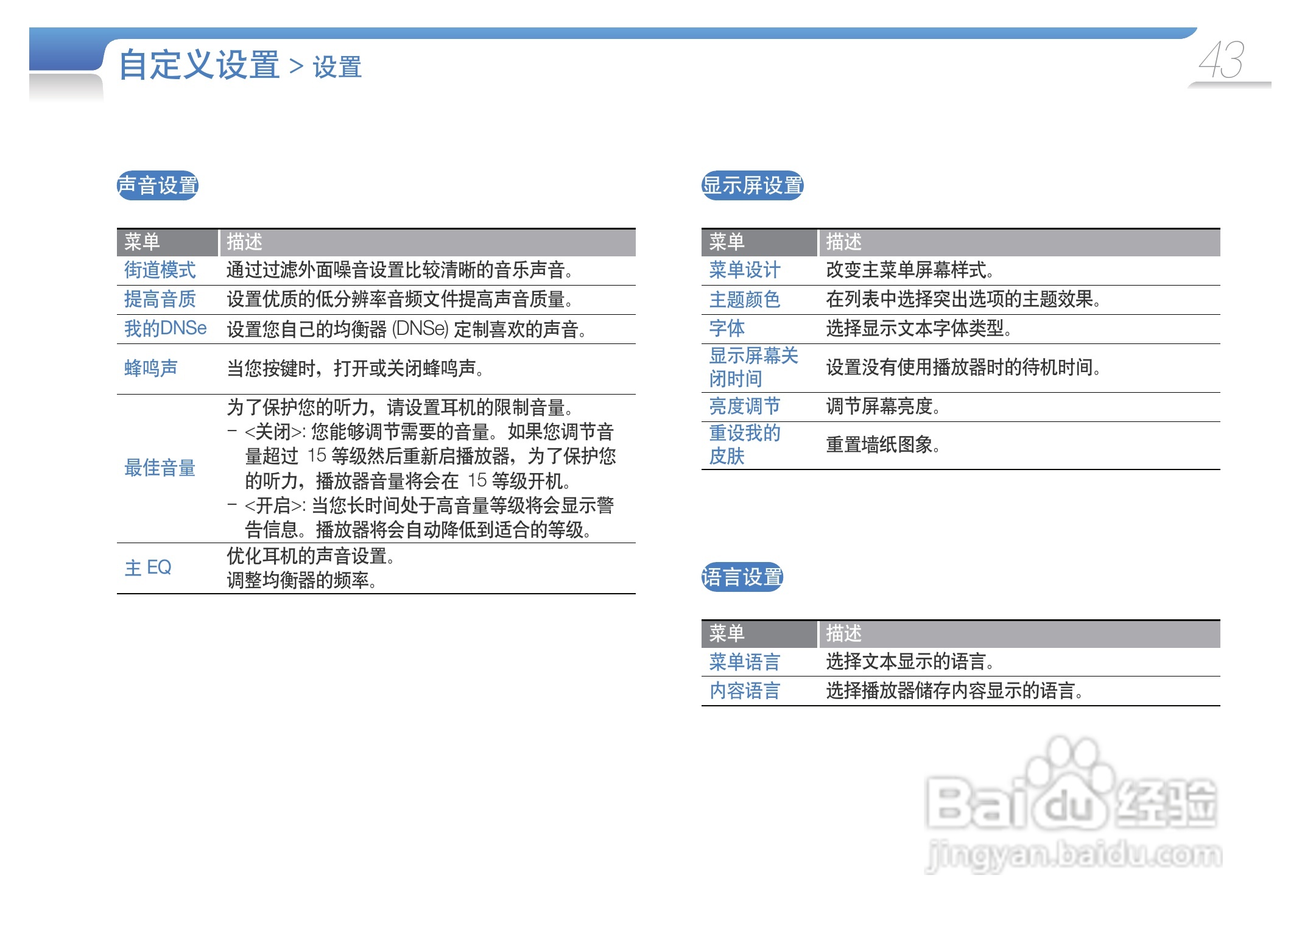Open the 菜单语言 language option
The width and height of the screenshot is (1302, 928).
click(x=744, y=661)
